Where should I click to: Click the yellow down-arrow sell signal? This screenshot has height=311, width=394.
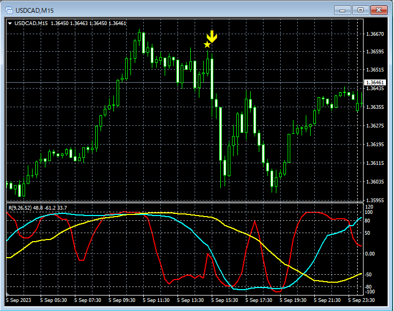tap(212, 37)
